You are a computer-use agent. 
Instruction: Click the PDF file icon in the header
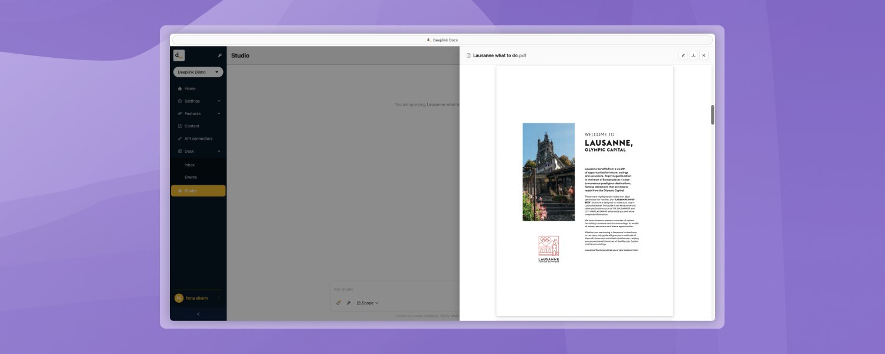(x=468, y=55)
